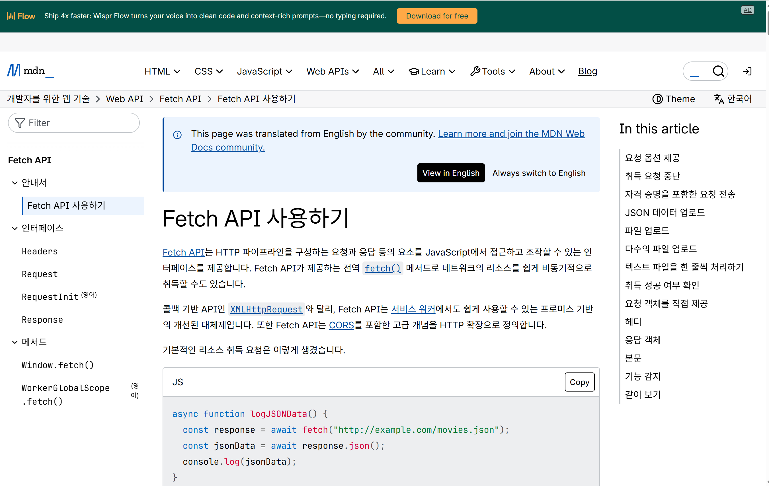Click the View in English button

pos(451,173)
